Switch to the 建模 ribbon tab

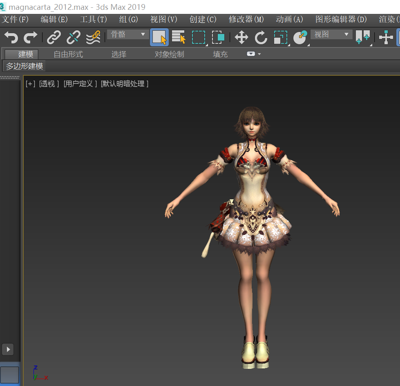point(21,54)
